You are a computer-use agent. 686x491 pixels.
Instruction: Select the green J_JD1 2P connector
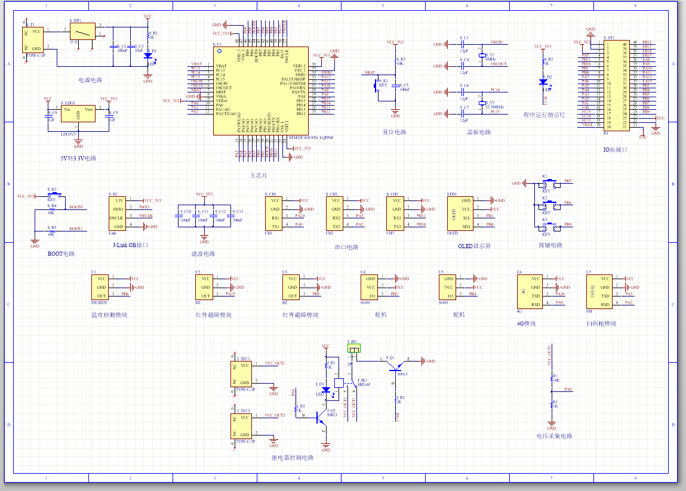point(354,348)
